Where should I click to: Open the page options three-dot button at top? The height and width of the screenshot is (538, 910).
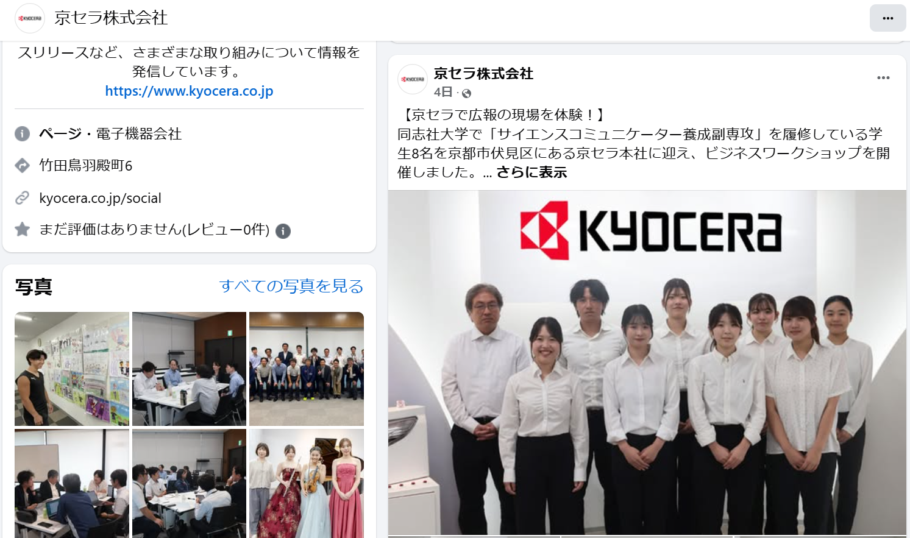pyautogui.click(x=887, y=18)
